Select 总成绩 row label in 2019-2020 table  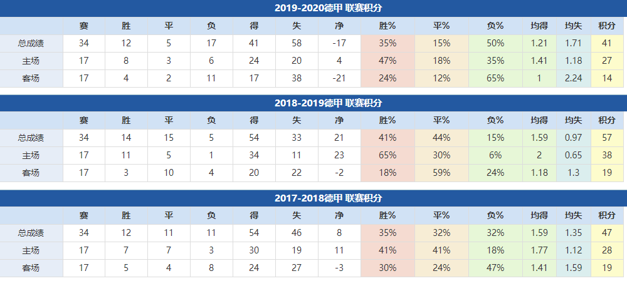[x=31, y=43]
